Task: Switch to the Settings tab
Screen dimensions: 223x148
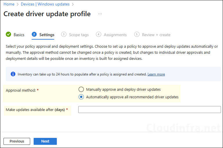Action: click(x=47, y=35)
